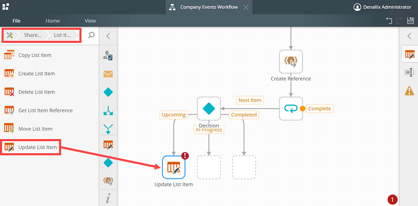Open the information icon in favorites bar
This screenshot has height=206, width=418.
108,199
